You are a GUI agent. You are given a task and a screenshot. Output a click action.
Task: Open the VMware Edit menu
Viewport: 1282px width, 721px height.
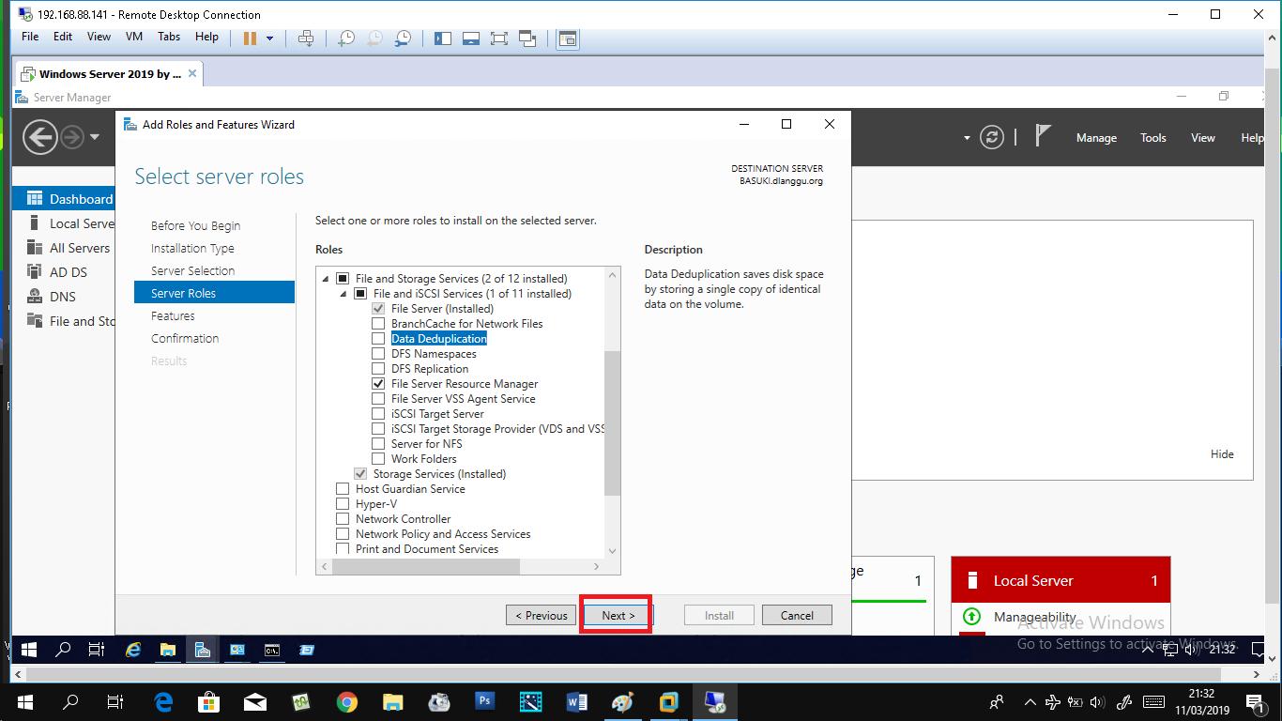[63, 37]
